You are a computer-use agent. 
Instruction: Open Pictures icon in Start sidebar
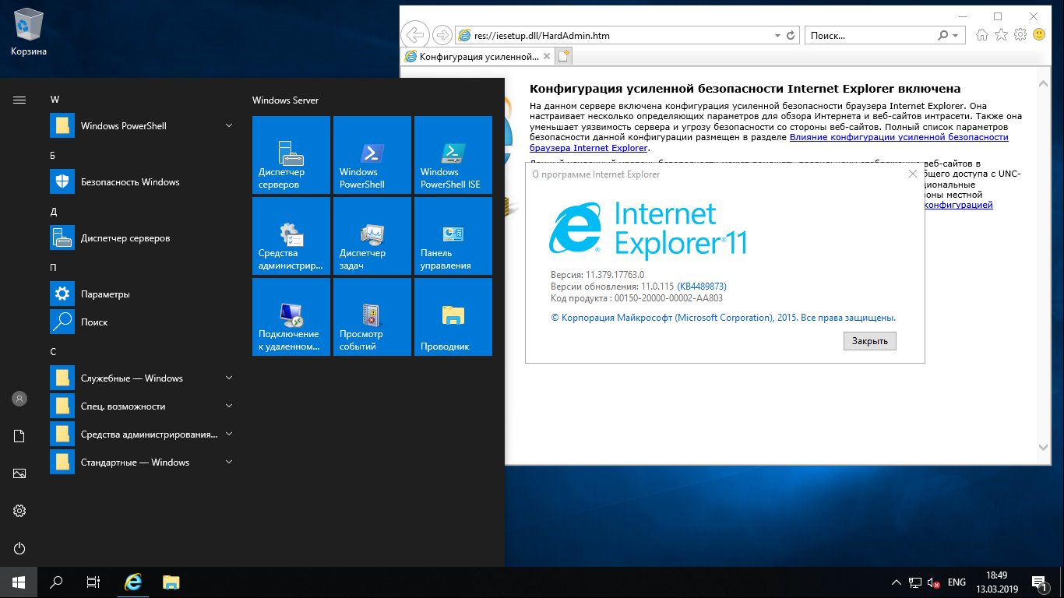pyautogui.click(x=19, y=473)
